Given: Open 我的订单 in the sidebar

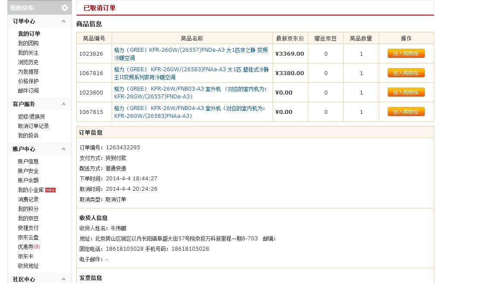Looking at the screenshot, I should [x=29, y=34].
